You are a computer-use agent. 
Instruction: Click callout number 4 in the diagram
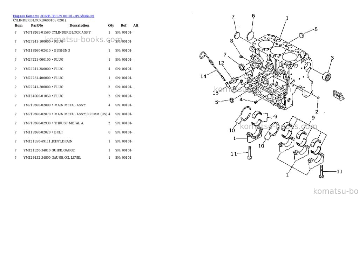(241, 99)
